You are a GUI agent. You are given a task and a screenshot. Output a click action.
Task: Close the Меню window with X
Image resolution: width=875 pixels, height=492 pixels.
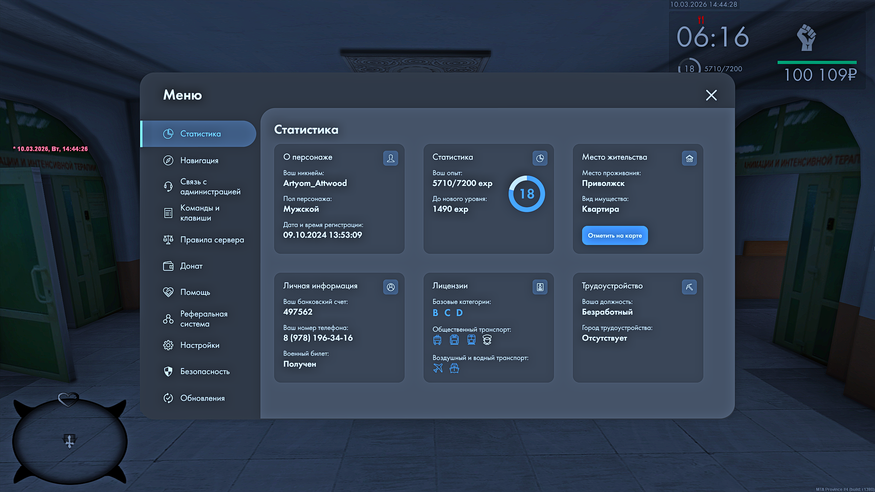711,95
